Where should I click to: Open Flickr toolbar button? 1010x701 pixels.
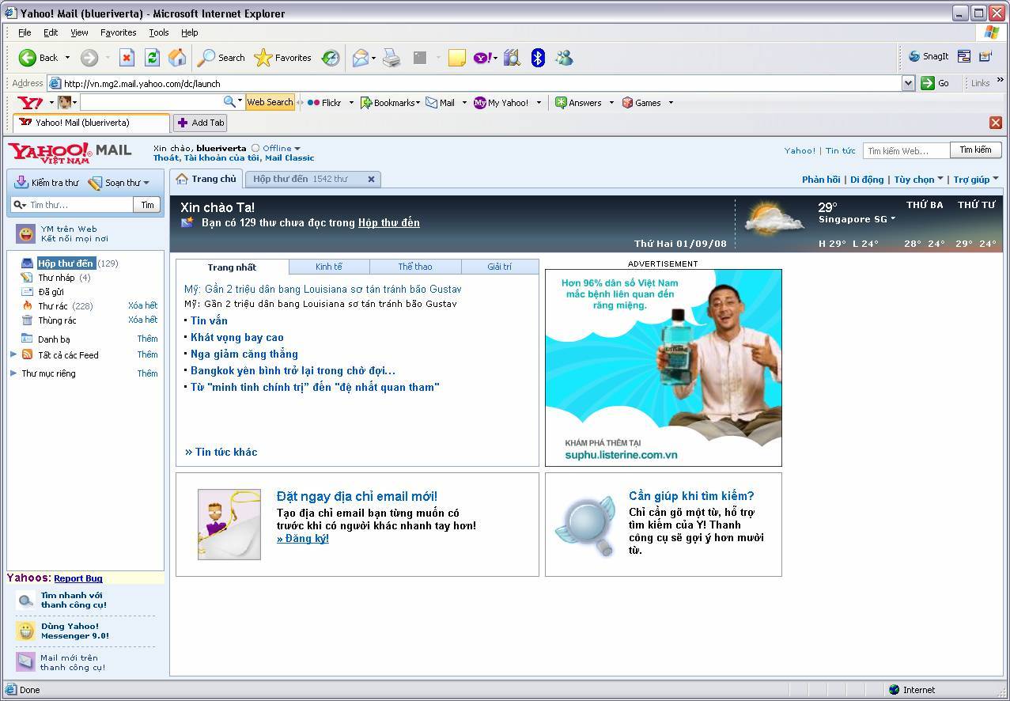(x=324, y=103)
